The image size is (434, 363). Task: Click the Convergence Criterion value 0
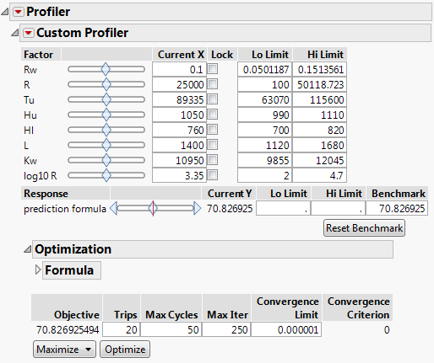point(387,329)
